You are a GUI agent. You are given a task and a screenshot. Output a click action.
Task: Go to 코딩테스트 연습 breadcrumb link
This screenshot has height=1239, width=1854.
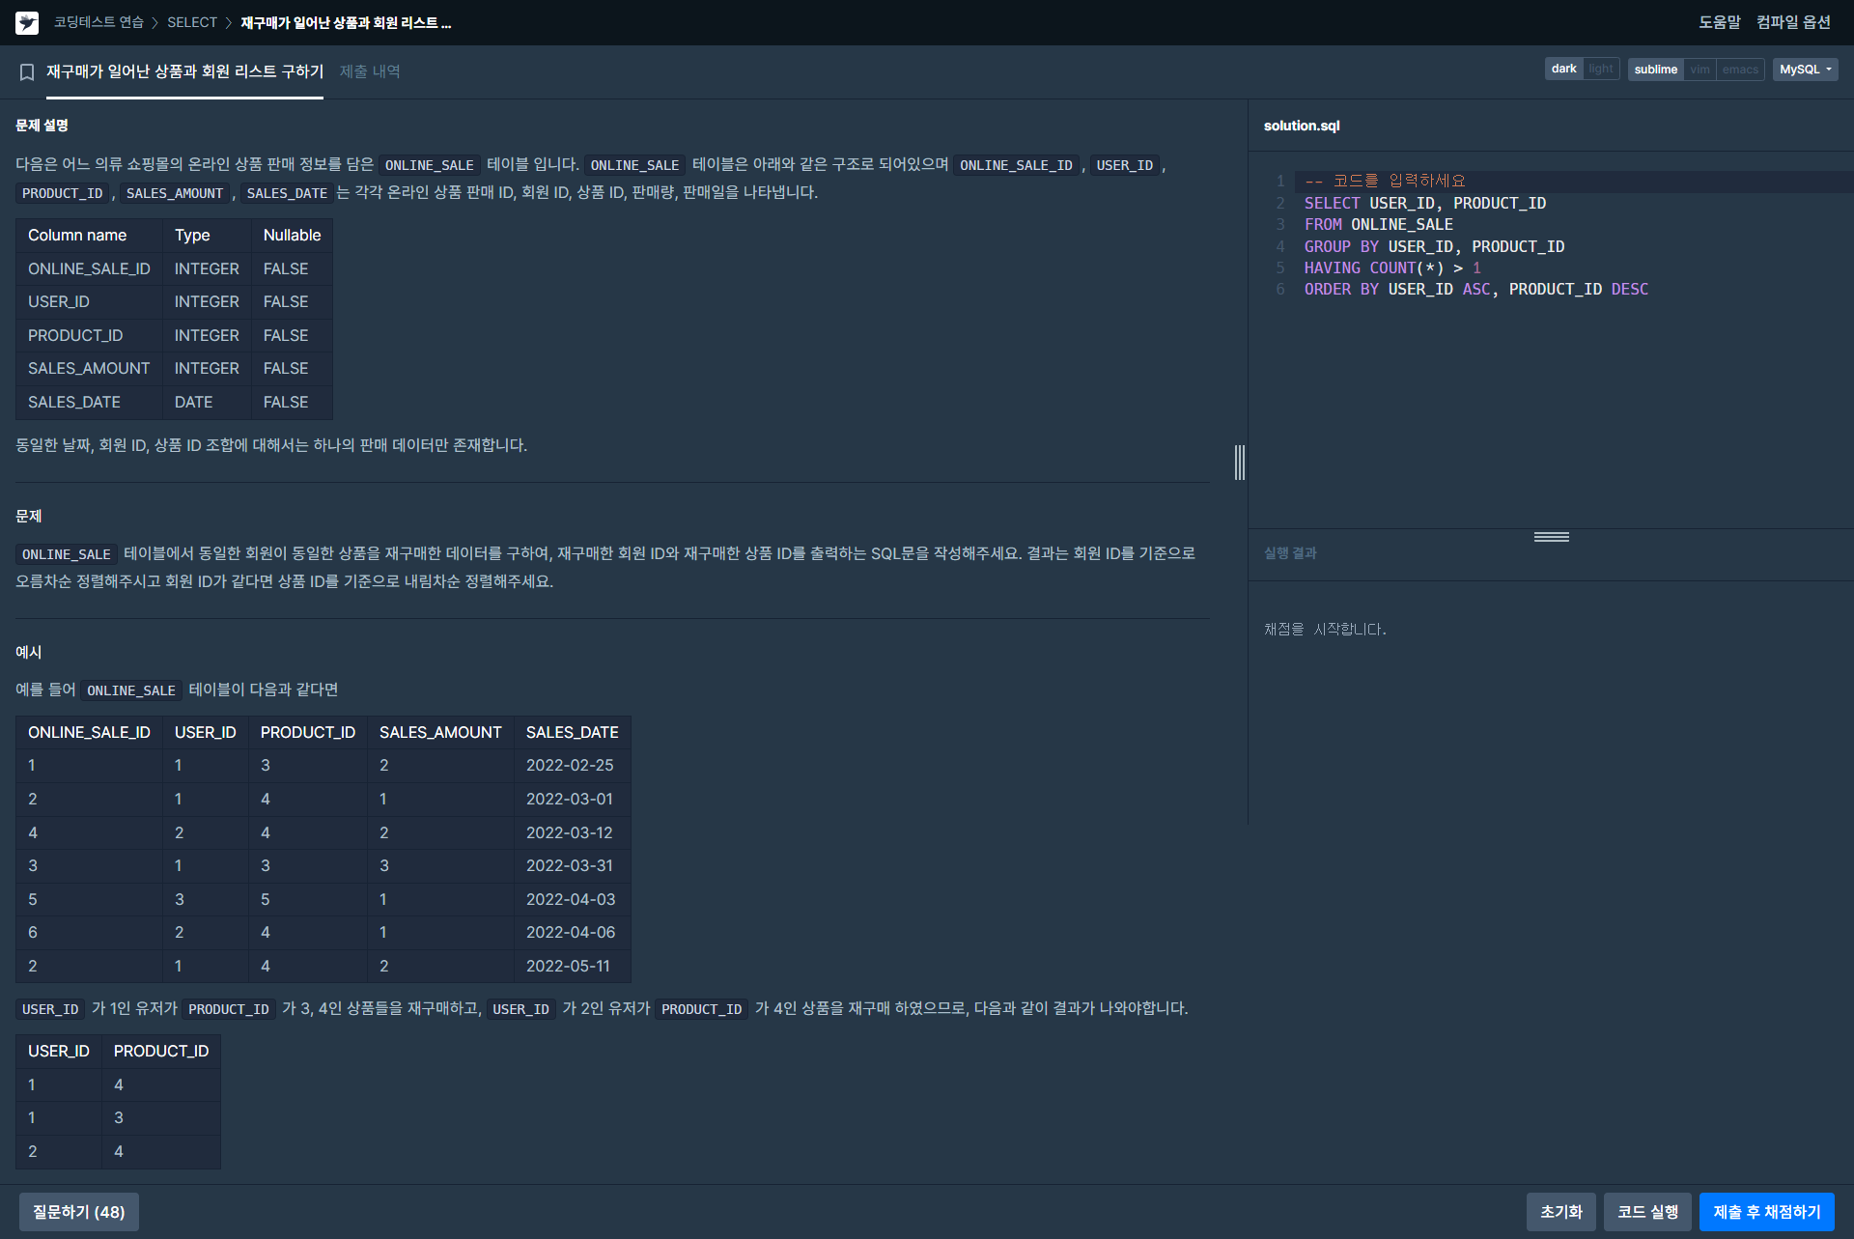(x=98, y=22)
